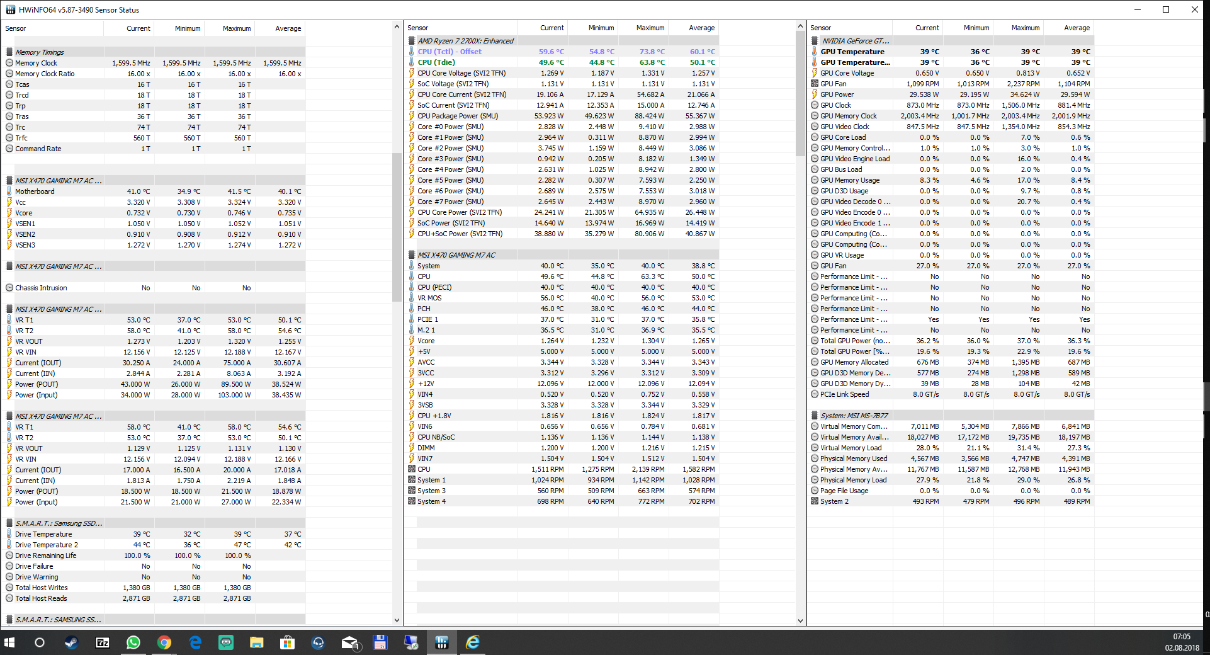
Task: Click the thermometer icon next to VR MOS
Action: 412,298
